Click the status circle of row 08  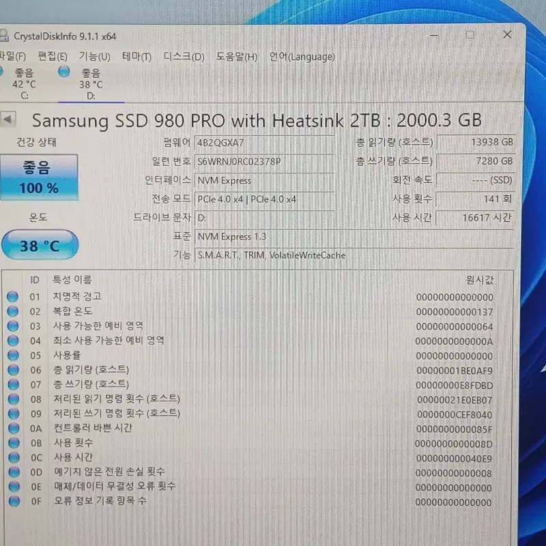[14, 399]
